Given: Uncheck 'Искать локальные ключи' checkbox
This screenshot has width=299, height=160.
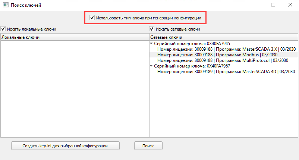Looking at the screenshot, I should pyautogui.click(x=3, y=29).
